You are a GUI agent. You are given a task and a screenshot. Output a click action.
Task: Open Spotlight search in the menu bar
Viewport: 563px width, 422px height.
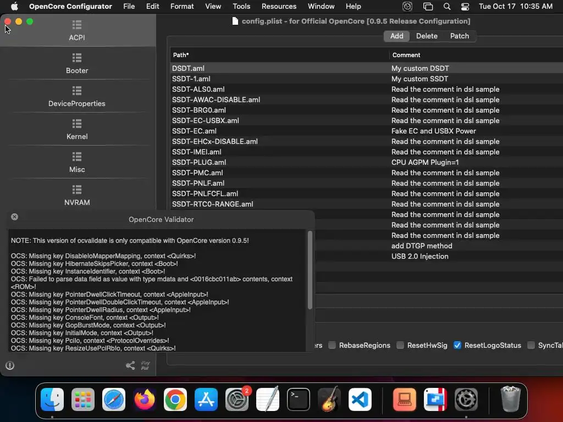(x=447, y=7)
